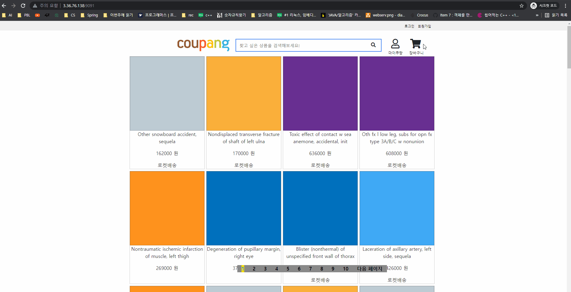Click the Coupang logo
Viewport: 571px width, 292px height.
point(203,45)
